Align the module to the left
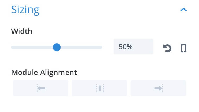This screenshot has height=112, width=199. point(41,88)
